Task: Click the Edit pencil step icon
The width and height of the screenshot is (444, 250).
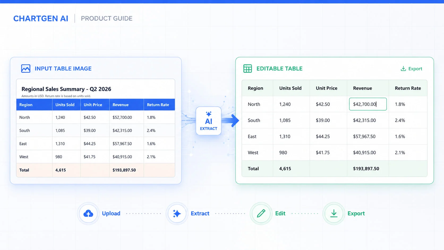Action: pyautogui.click(x=261, y=213)
